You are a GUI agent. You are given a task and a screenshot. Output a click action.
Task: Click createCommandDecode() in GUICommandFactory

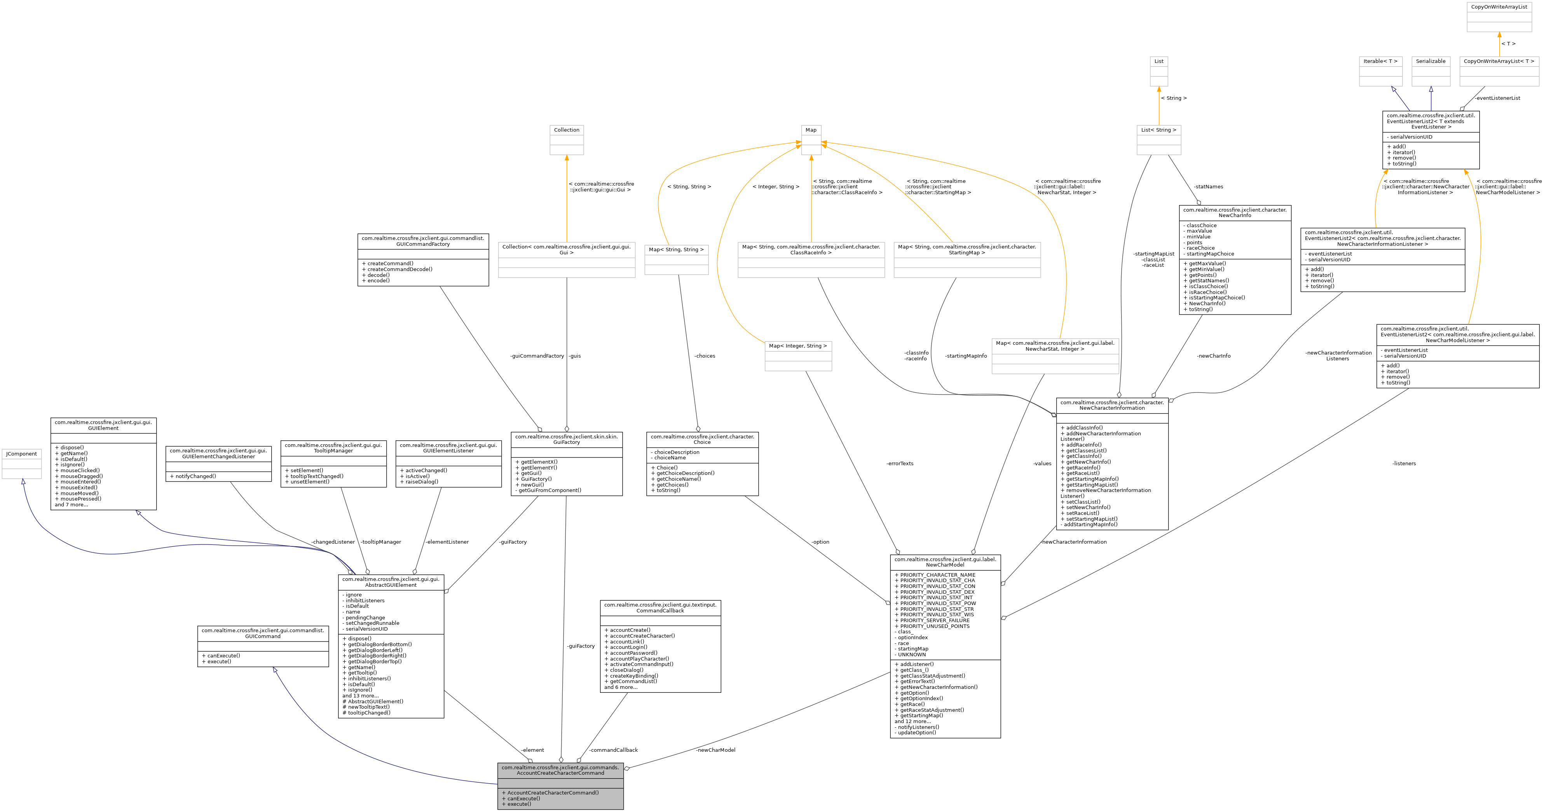tap(397, 270)
